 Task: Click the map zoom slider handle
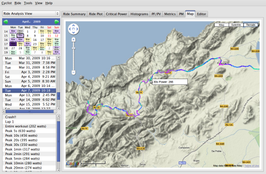(x=74, y=48)
